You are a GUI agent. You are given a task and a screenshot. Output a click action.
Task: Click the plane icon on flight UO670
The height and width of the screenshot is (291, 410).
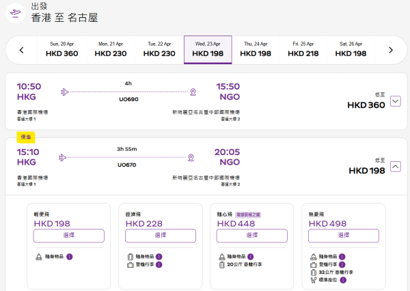tap(62, 157)
